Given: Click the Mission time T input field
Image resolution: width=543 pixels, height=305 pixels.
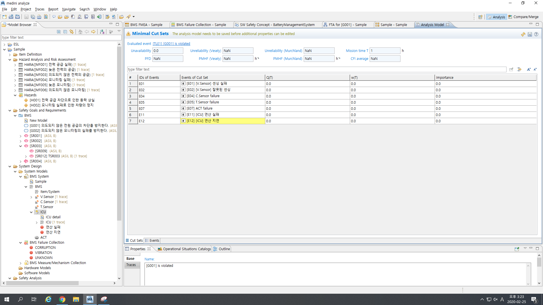Looking at the screenshot, I should pyautogui.click(x=385, y=51).
